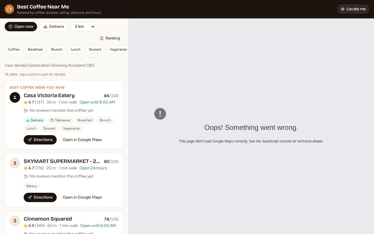The width and height of the screenshot is (374, 234).
Task: Get Directions to Casa Victoria Eatery
Action: pos(40,140)
